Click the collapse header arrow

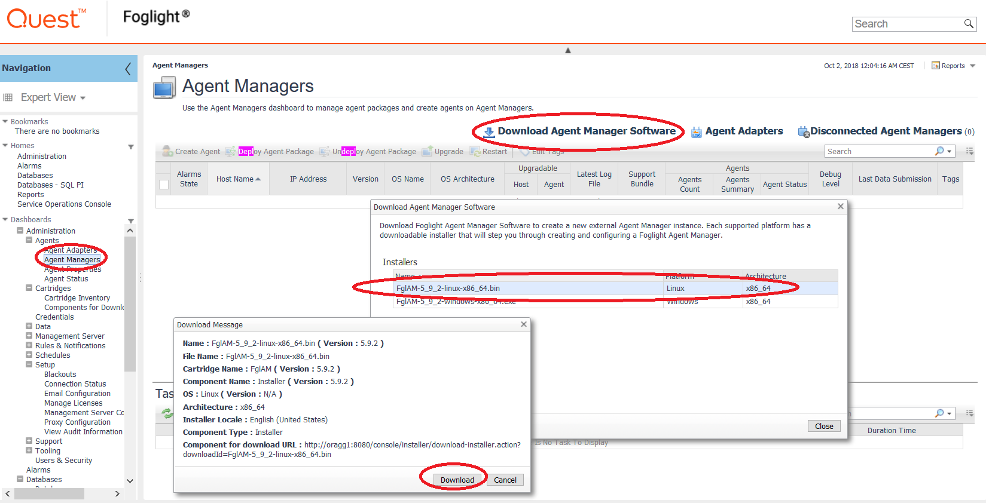568,50
